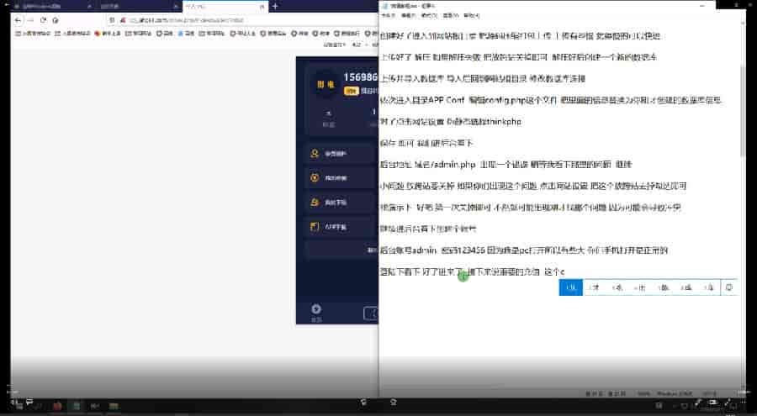Click the red taskbar app icon
Viewport: 757px width, 416px height.
click(x=57, y=406)
